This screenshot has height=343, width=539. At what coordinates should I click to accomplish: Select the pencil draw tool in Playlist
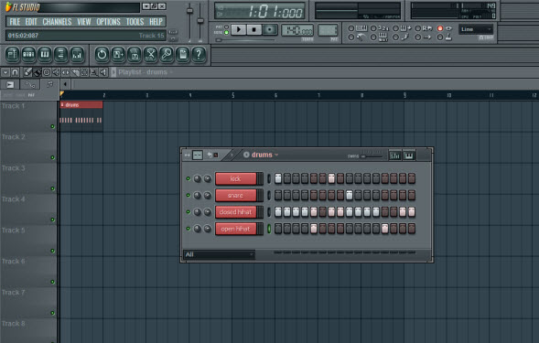[27, 72]
